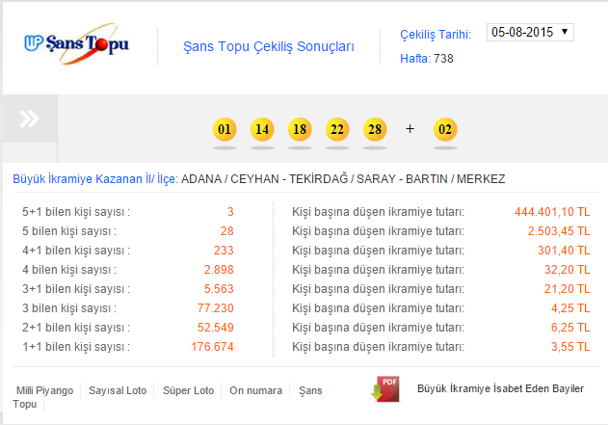Click the 301,40 TL prize amount
Viewport: 609px width, 425px height.
pos(564,251)
